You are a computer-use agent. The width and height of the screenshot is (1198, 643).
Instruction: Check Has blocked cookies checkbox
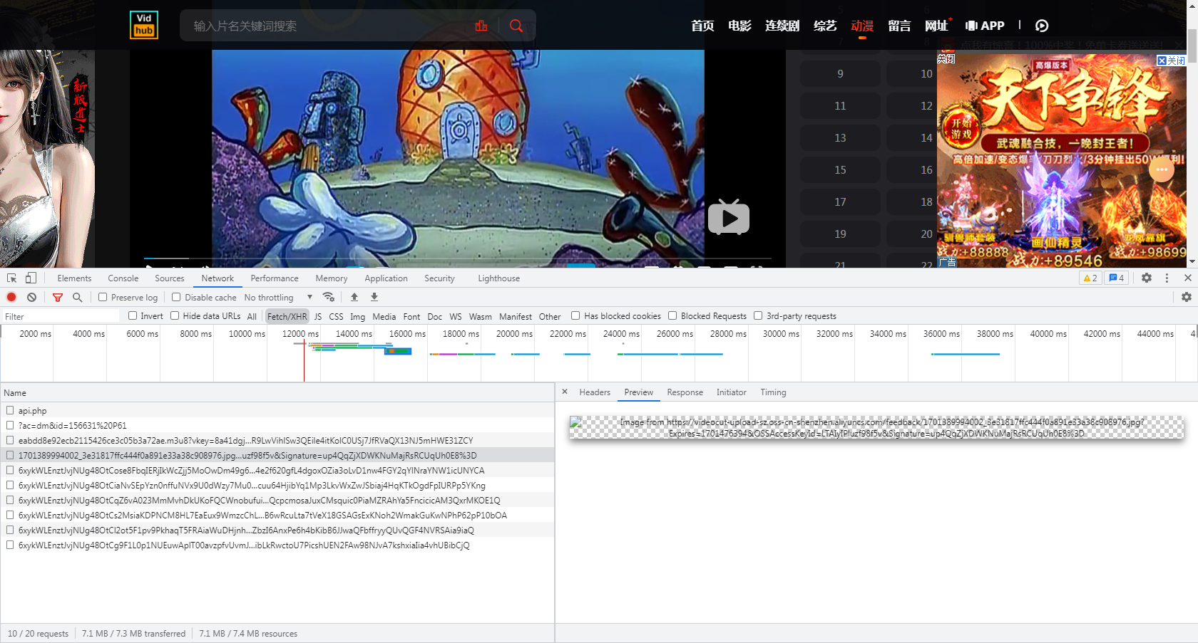(x=575, y=315)
